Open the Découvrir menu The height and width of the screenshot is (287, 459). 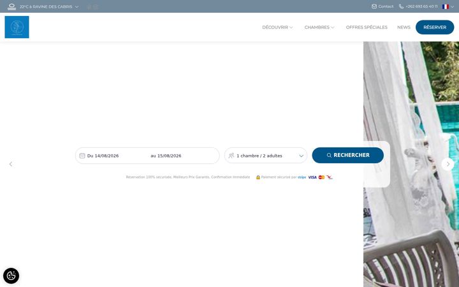(277, 27)
